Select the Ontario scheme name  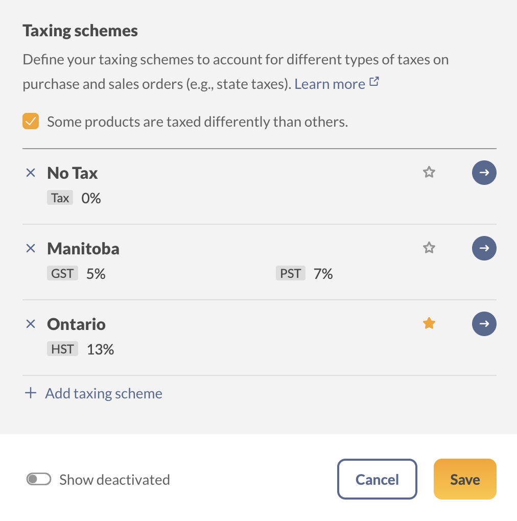point(76,324)
